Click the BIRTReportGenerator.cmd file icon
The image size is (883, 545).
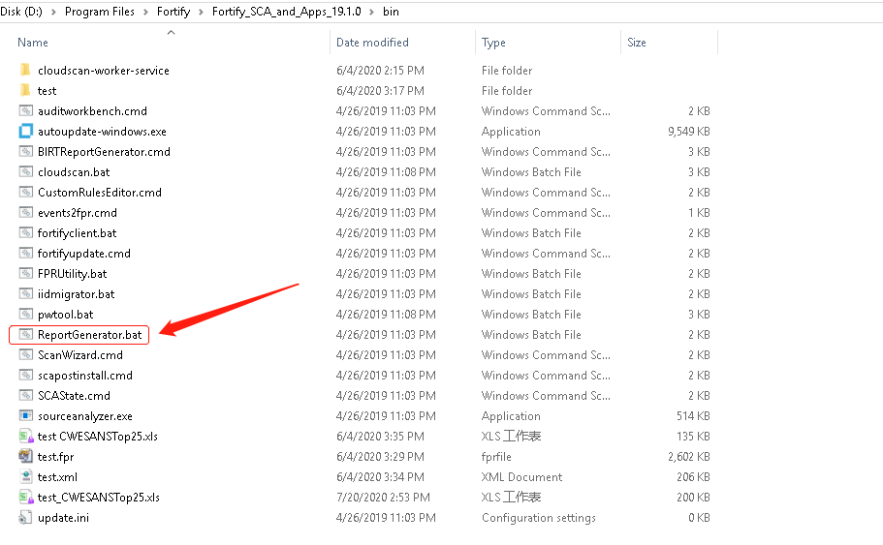(x=26, y=151)
